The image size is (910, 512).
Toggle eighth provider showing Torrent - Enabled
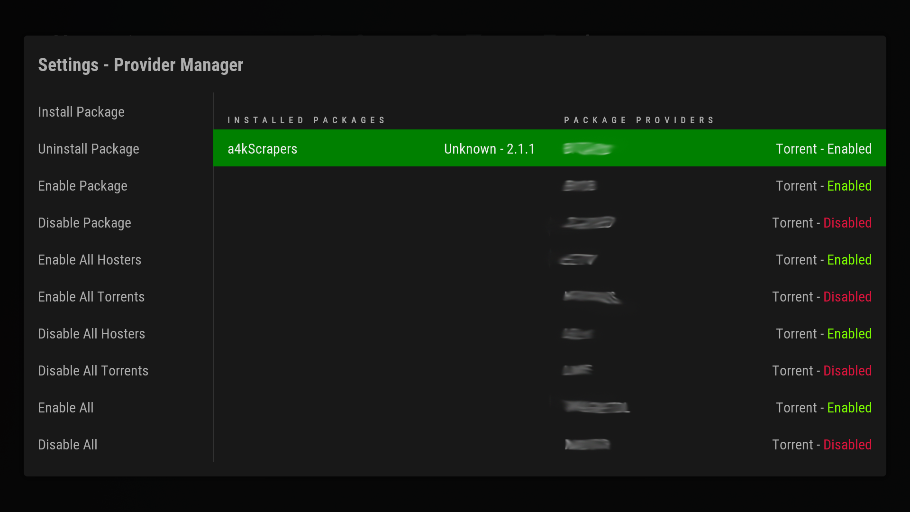click(x=718, y=408)
